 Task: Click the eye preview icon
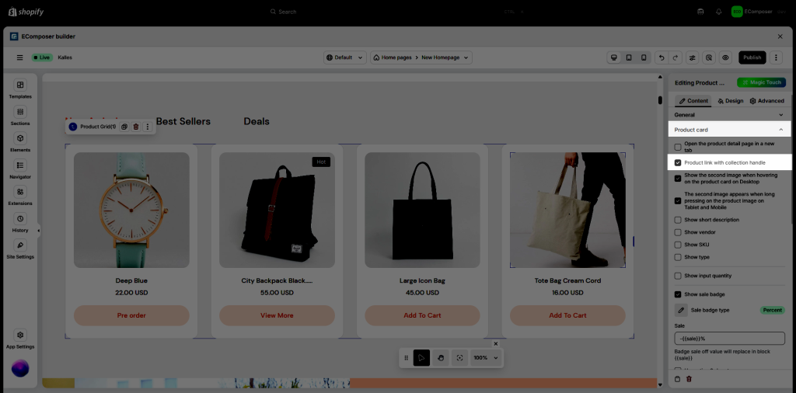pyautogui.click(x=724, y=57)
